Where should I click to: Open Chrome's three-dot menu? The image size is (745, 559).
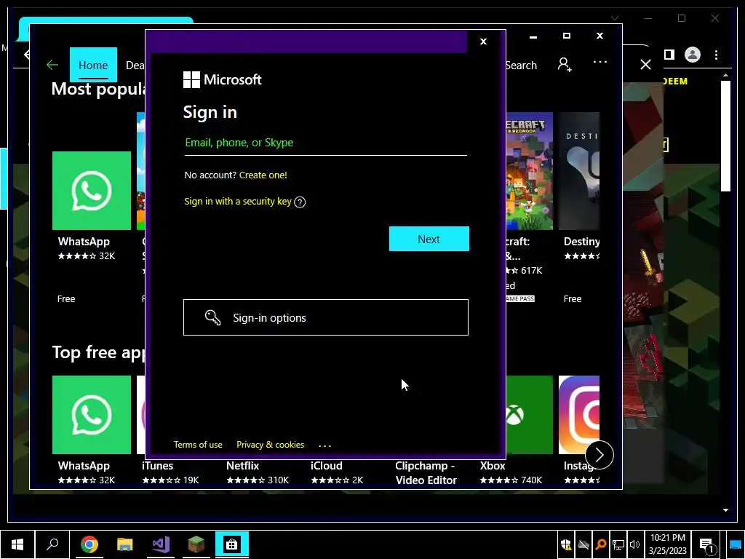[x=716, y=55]
